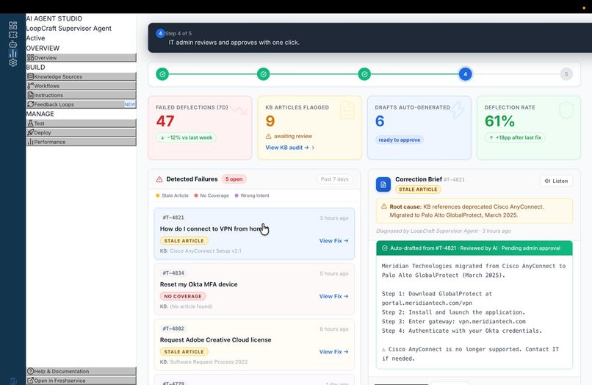
Task: Click STALE ARTICLE tag on Adobe ticket
Action: (184, 352)
